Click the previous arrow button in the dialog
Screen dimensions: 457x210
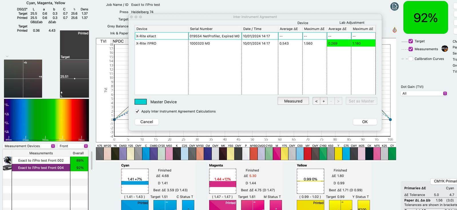click(316, 101)
